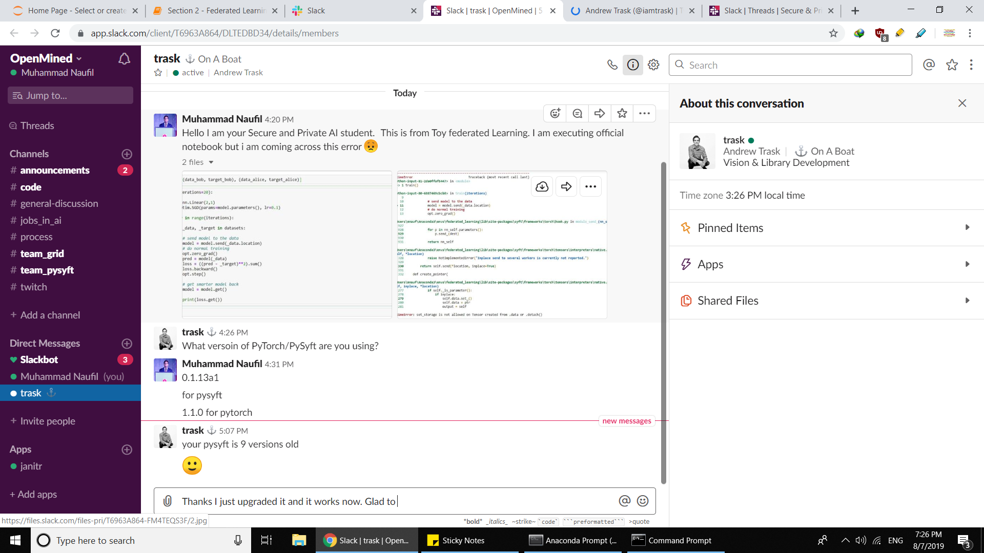Collapse the 2 files attachment dropdown
Viewport: 984px width, 553px height.
[x=211, y=162]
